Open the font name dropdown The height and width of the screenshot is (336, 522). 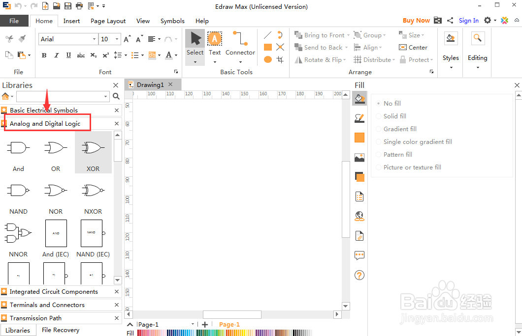(x=94, y=39)
